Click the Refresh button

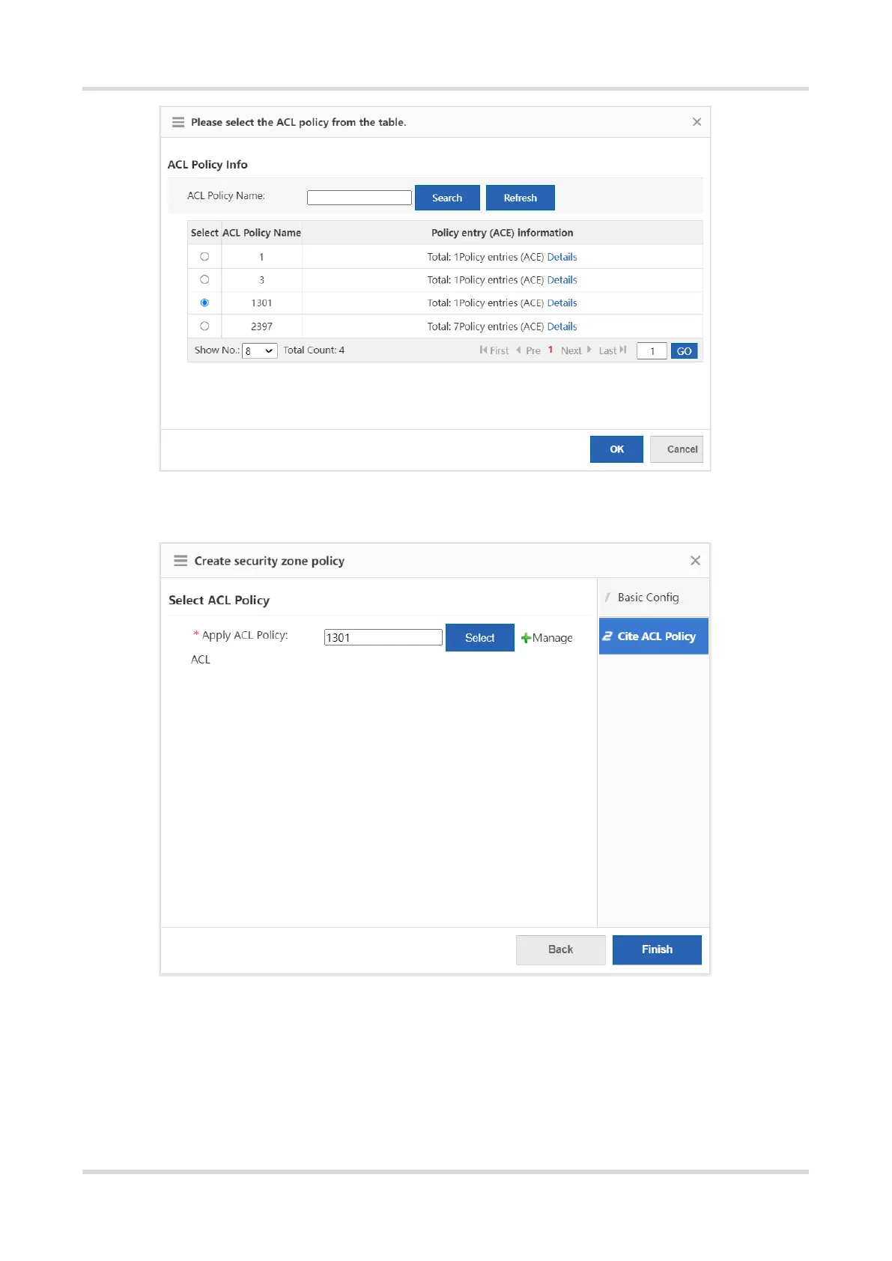[521, 198]
